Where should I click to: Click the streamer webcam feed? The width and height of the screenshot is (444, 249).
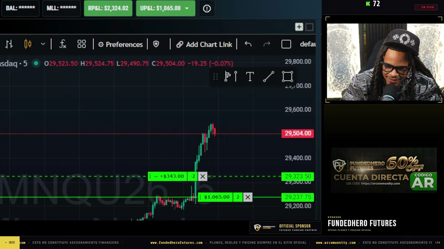[384, 62]
